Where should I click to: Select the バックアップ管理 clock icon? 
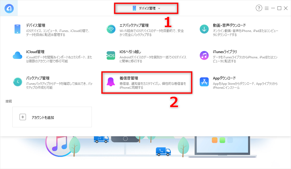[x=17, y=81]
